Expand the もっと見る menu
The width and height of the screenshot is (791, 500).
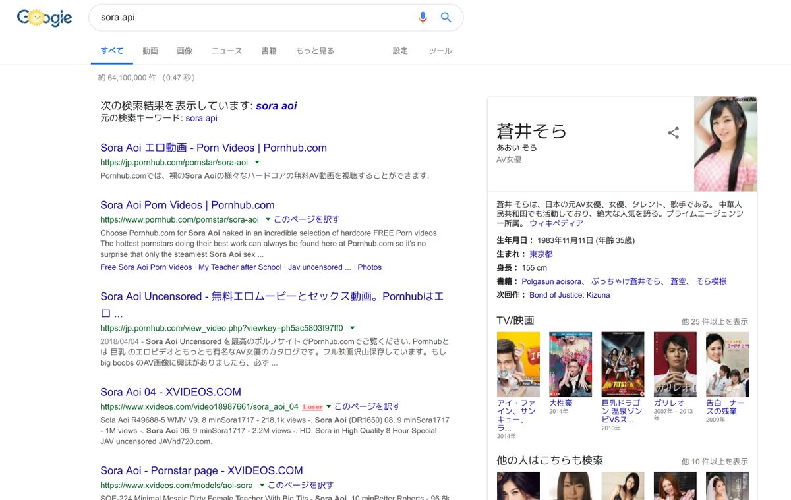click(314, 51)
